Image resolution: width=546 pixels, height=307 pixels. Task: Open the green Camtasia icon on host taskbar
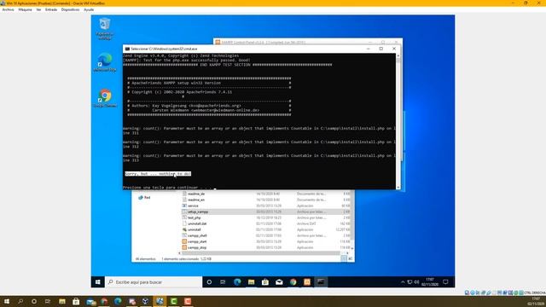(x=173, y=301)
